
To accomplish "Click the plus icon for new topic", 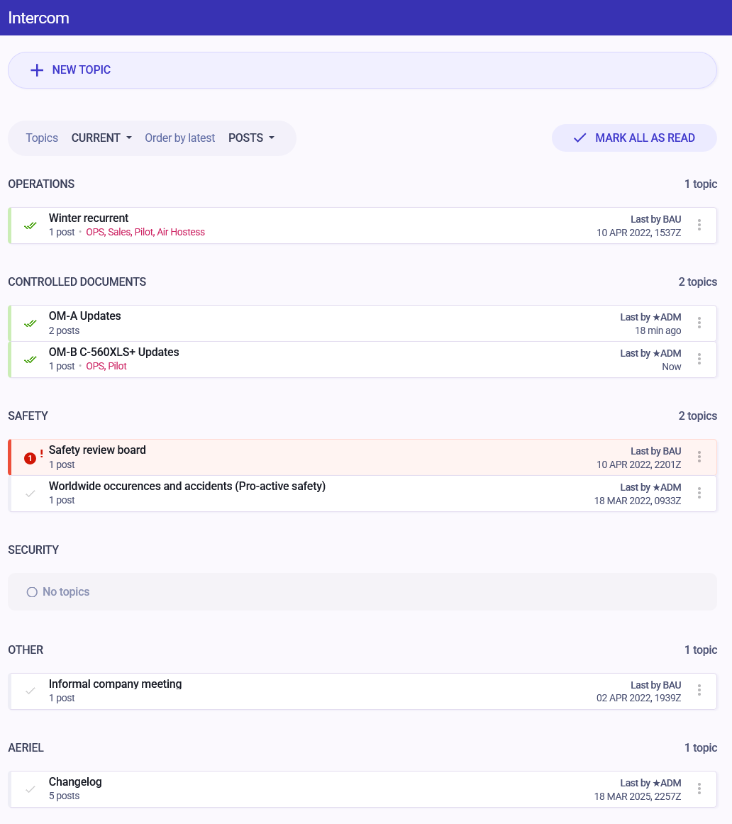I will point(37,70).
